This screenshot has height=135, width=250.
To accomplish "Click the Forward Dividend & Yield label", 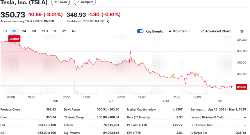I will tap(207, 117).
